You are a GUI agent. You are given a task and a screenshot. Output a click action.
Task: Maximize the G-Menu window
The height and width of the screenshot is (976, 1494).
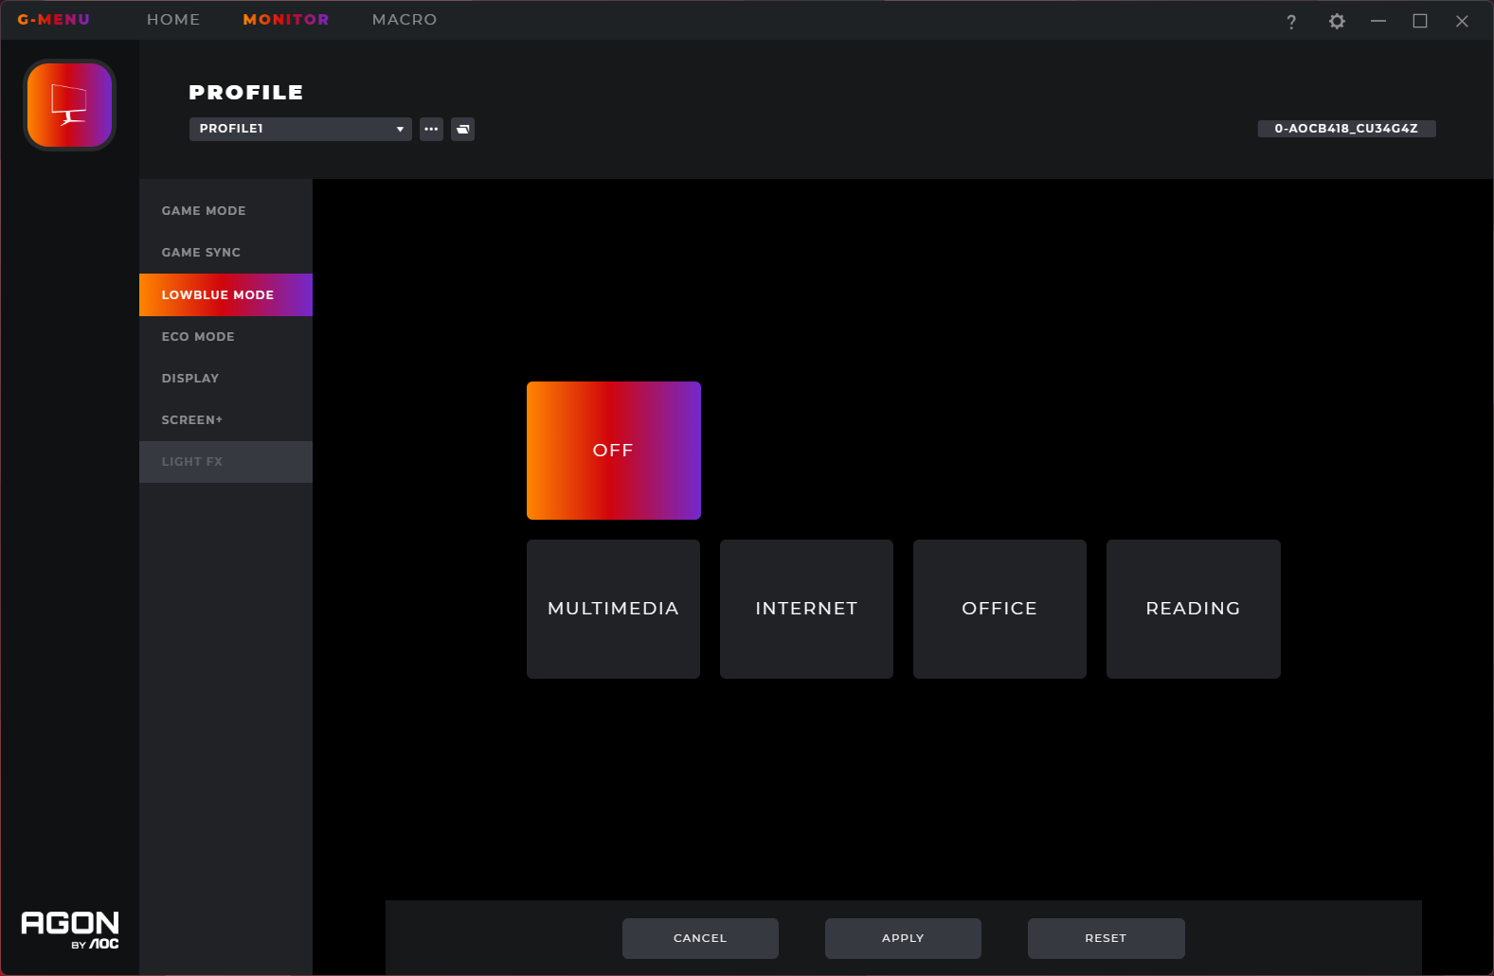click(x=1419, y=21)
